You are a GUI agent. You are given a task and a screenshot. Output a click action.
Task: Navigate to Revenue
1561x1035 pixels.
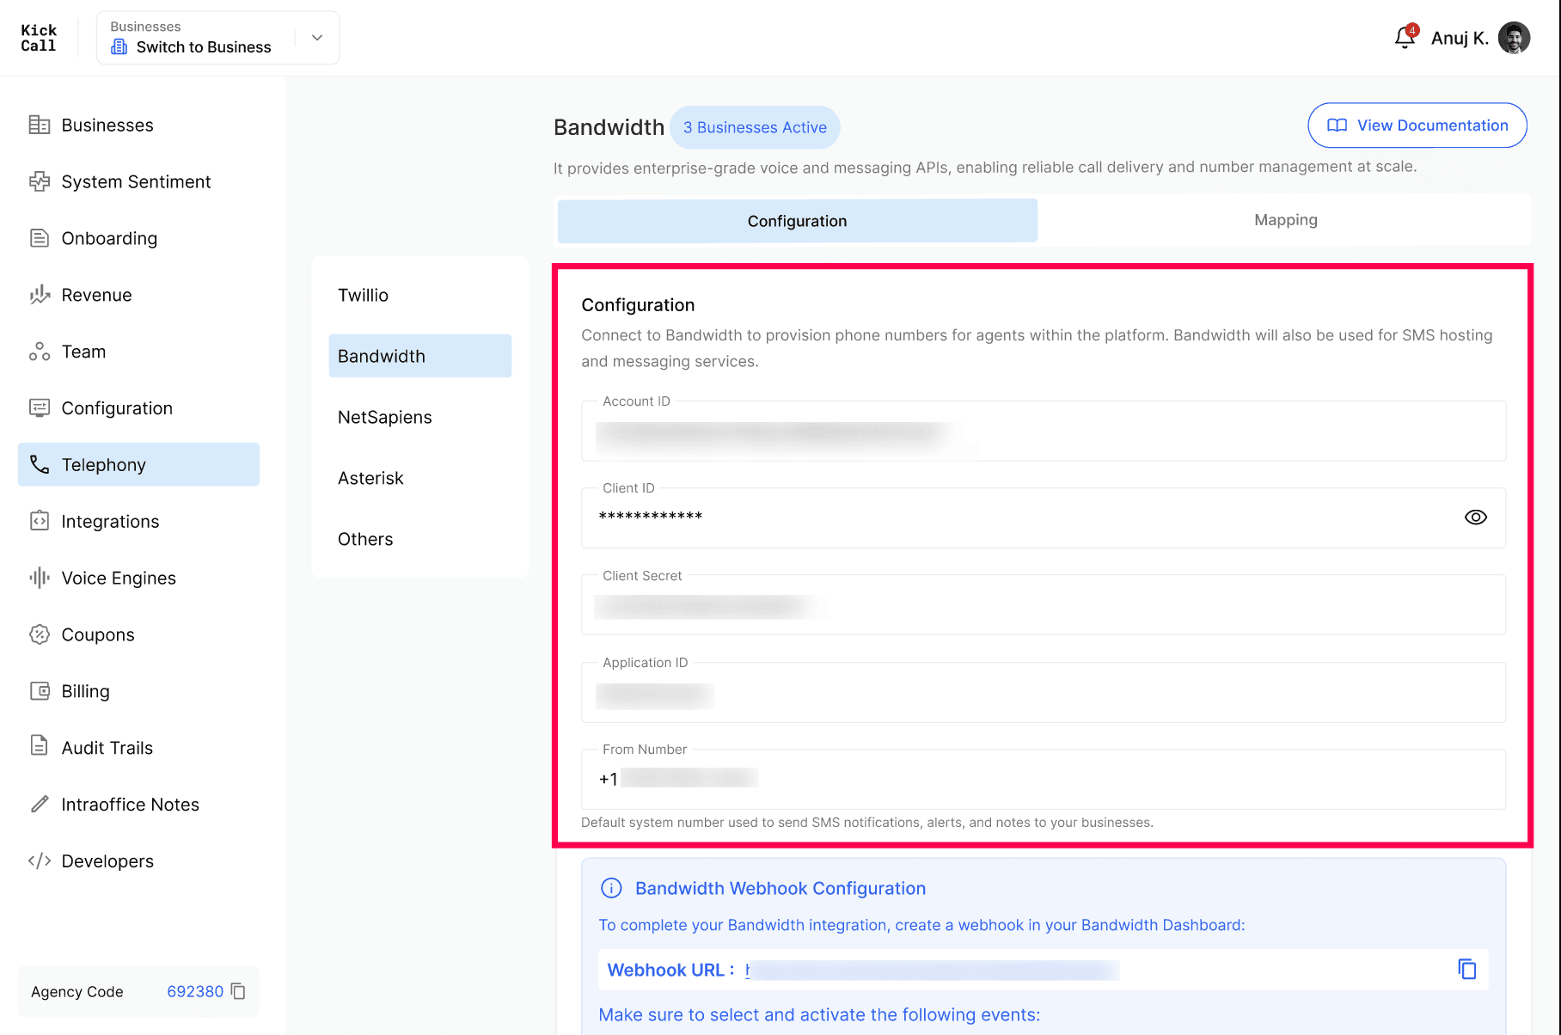point(138,295)
